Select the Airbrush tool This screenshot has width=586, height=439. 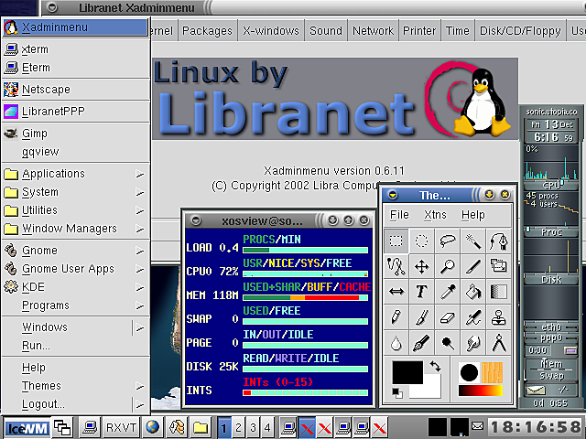coord(472,317)
